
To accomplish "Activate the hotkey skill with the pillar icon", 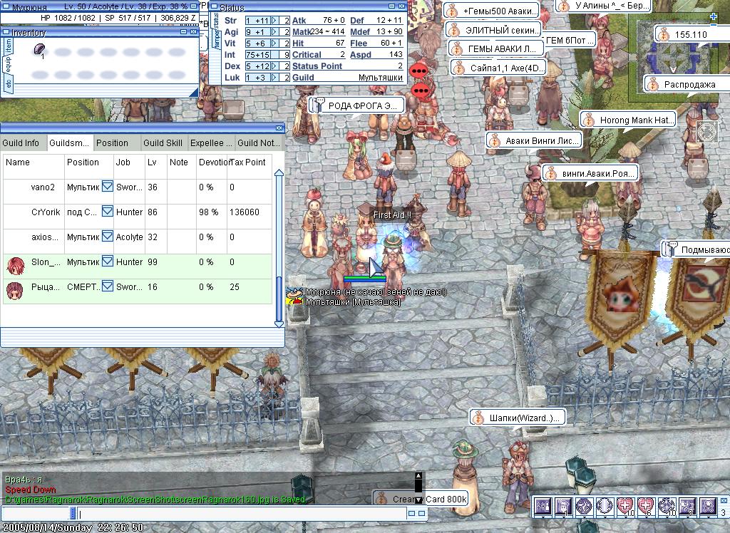I will [605, 506].
